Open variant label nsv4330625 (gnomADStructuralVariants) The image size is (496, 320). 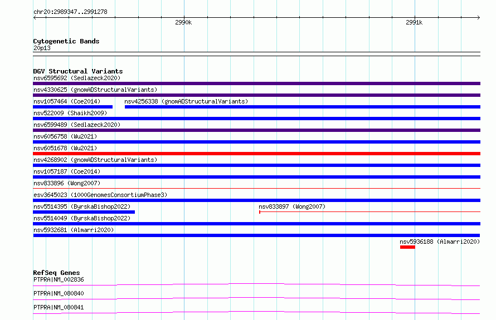pyautogui.click(x=95, y=90)
